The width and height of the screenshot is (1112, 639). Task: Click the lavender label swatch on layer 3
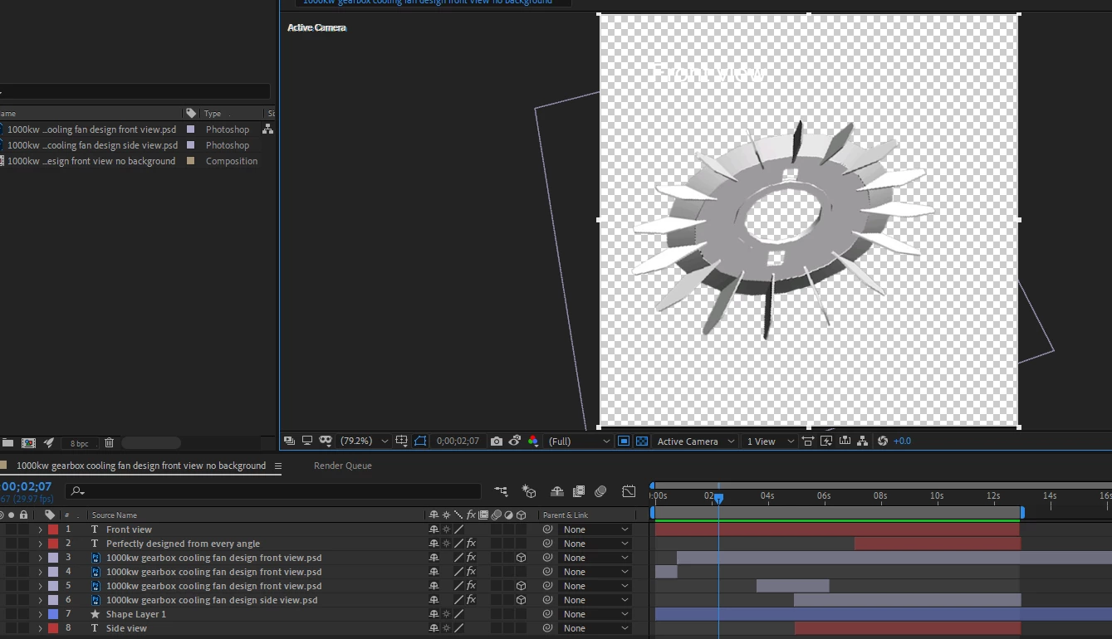pyautogui.click(x=53, y=558)
